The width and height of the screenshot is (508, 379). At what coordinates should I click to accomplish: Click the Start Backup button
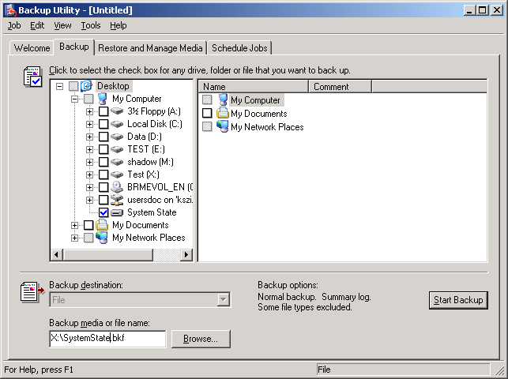point(458,300)
